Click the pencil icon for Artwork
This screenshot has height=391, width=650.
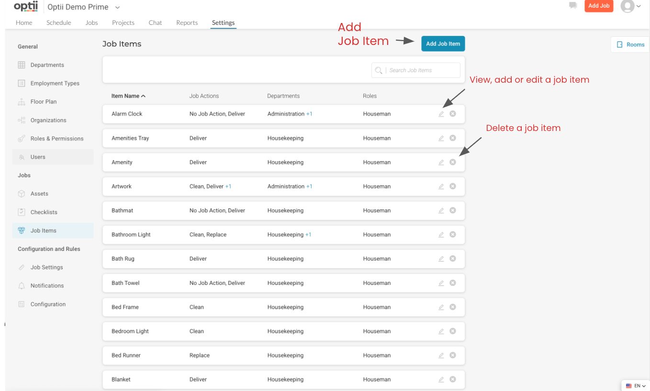441,186
